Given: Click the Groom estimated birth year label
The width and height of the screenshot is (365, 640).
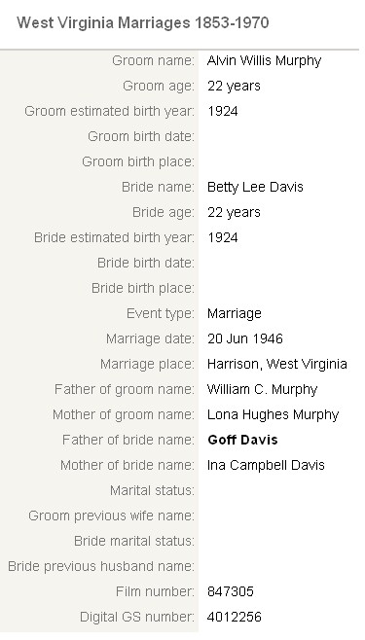Looking at the screenshot, I should coord(109,112).
